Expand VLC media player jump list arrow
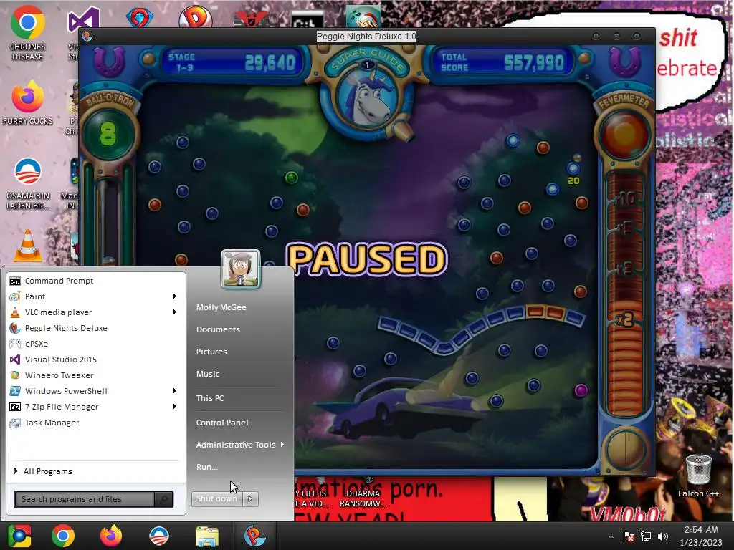 click(175, 312)
